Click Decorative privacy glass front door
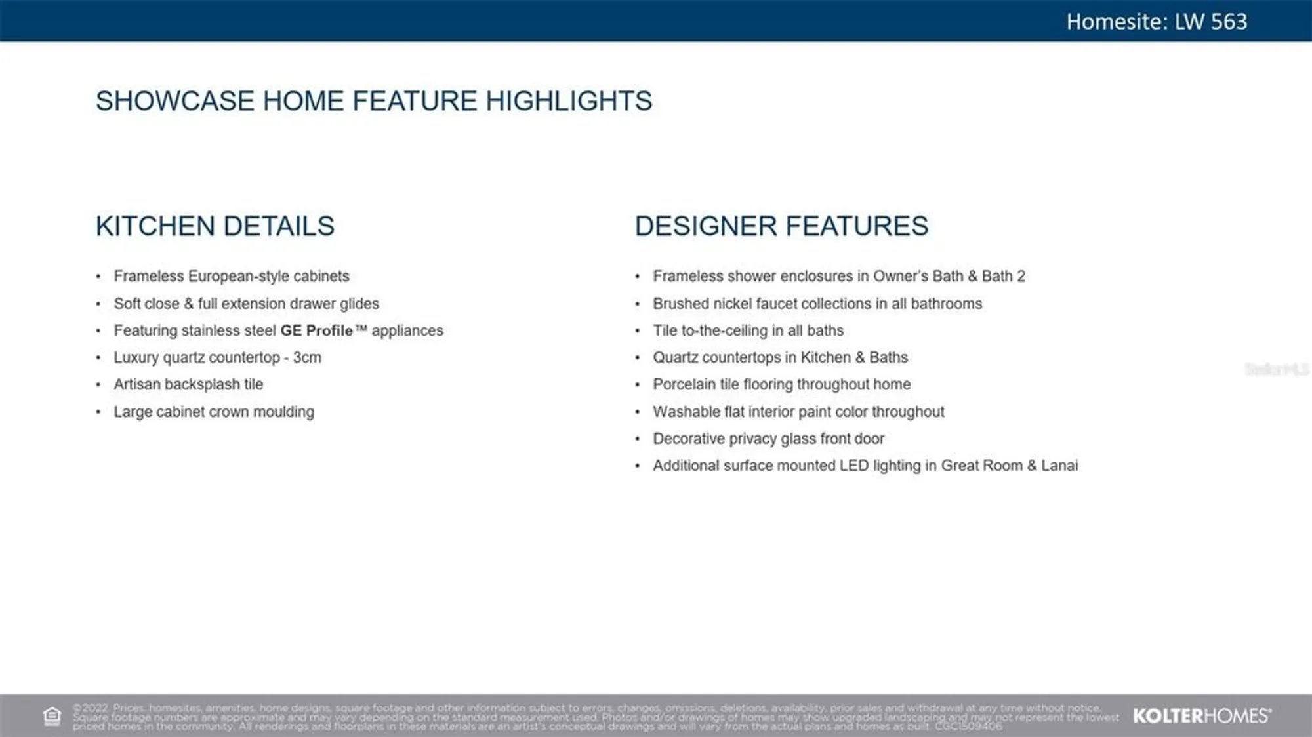 tap(768, 439)
